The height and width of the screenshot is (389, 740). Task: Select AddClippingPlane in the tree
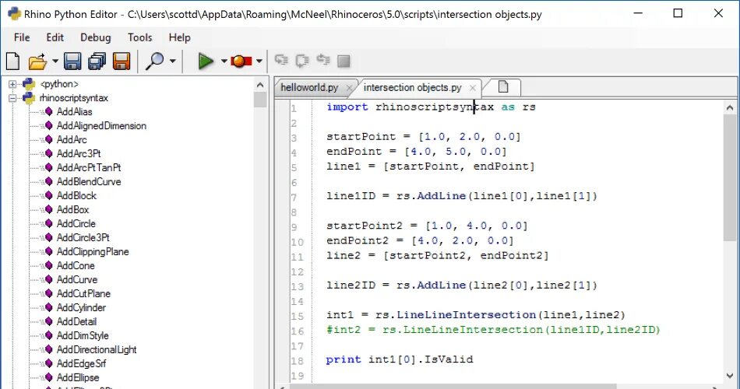click(93, 252)
